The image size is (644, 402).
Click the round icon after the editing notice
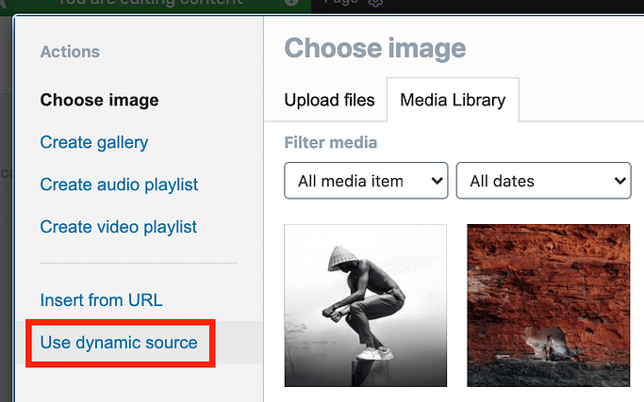point(292,3)
